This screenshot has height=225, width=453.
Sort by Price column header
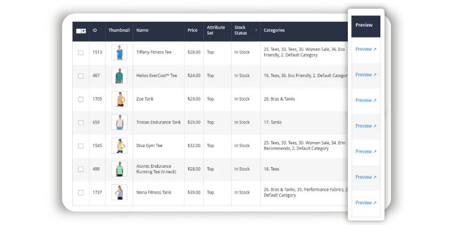pyautogui.click(x=192, y=30)
